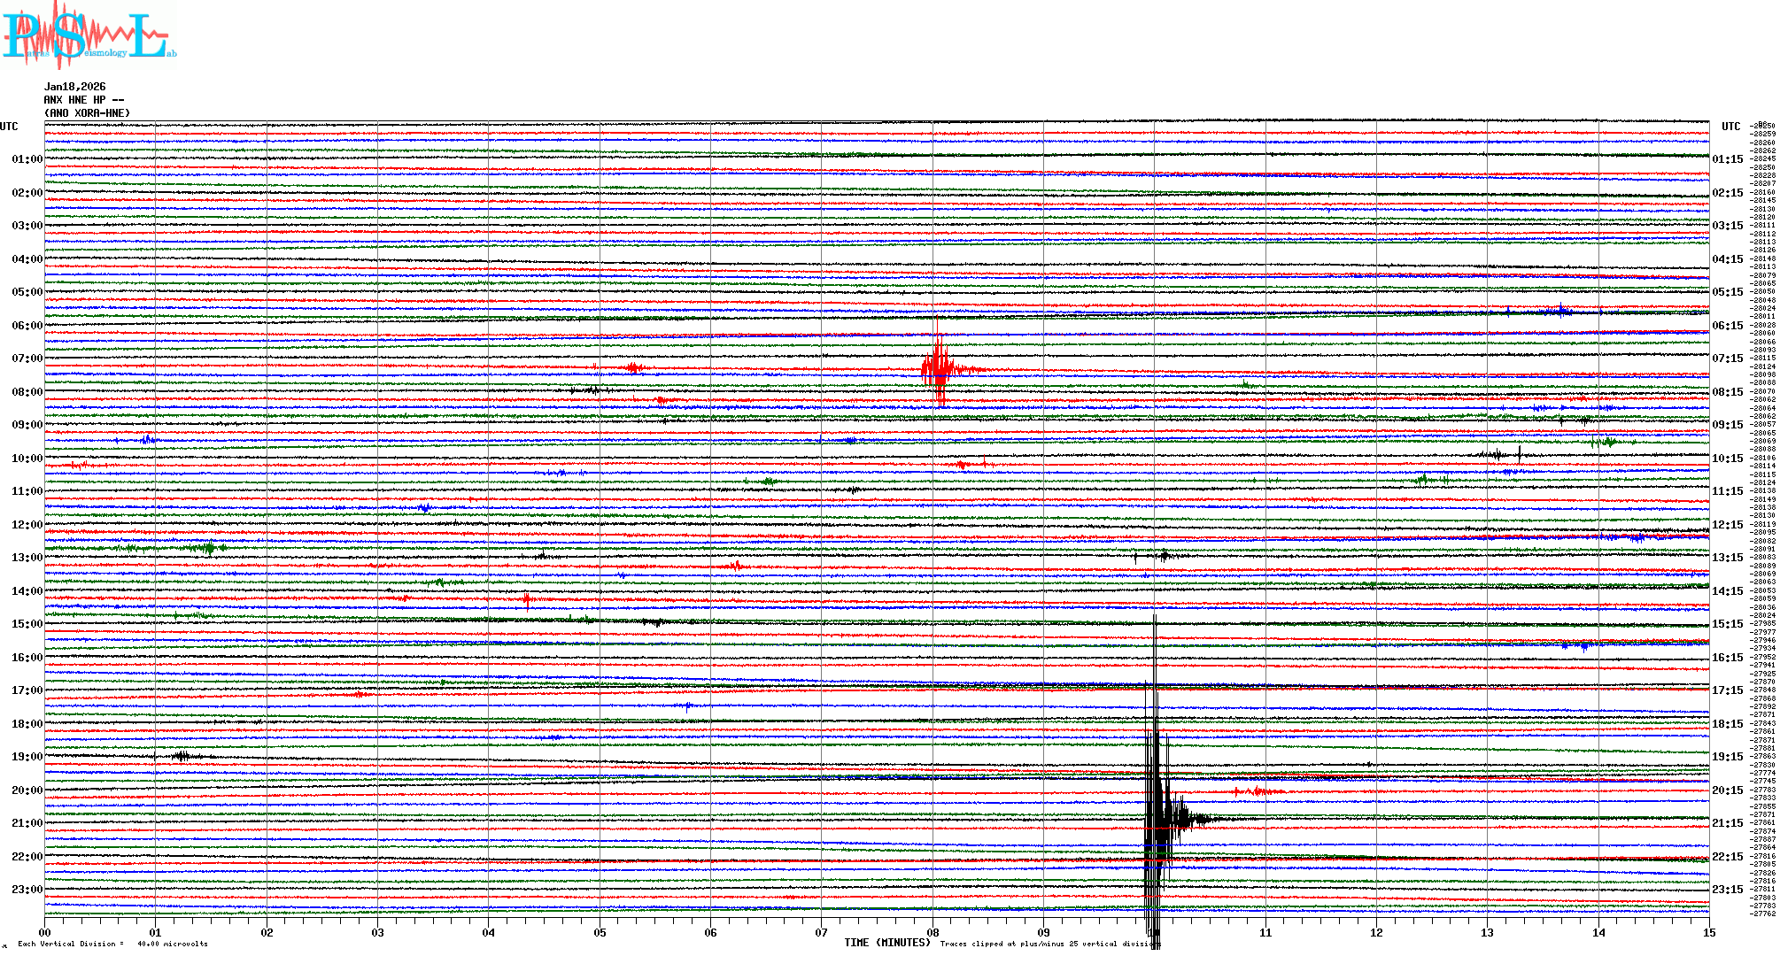1780x956 pixels.
Task: Click the small black event near 19:00 row
Action: click(x=182, y=756)
